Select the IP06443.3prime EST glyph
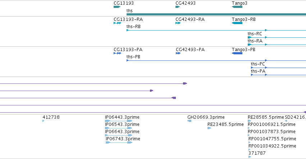The width and height of the screenshot is (306, 159). (x=119, y=121)
